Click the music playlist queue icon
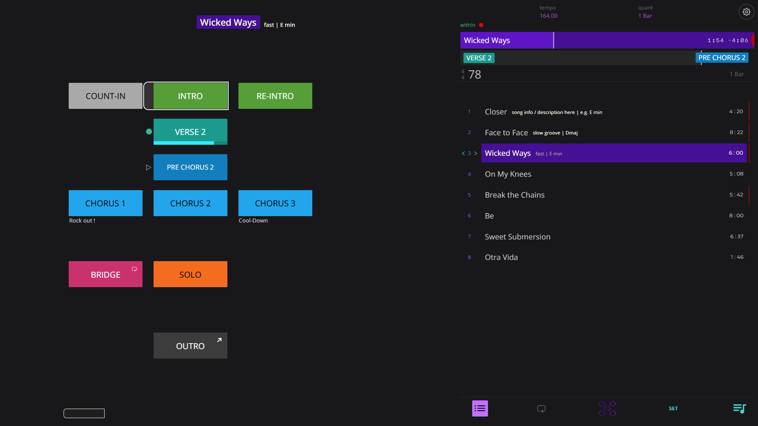Screen dimensions: 758x426 click(x=739, y=408)
